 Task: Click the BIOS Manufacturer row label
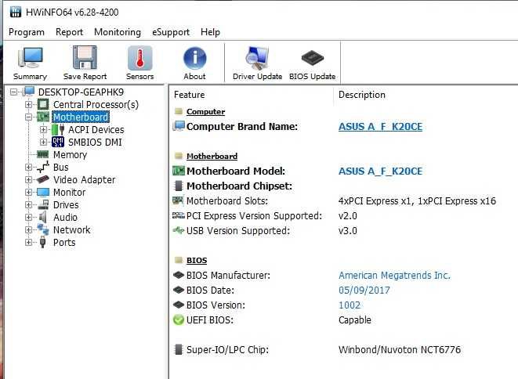pos(228,276)
